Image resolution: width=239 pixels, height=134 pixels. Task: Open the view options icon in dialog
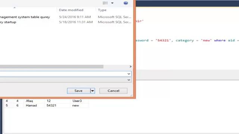(105, 3)
